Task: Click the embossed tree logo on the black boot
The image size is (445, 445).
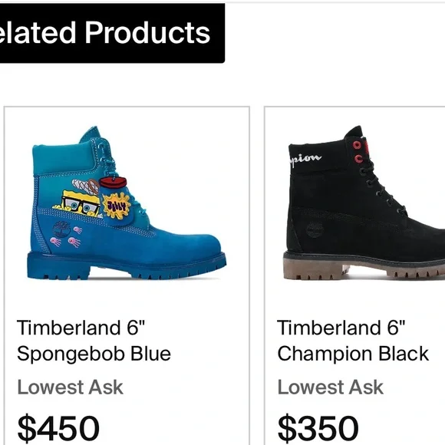Action: coord(315,229)
